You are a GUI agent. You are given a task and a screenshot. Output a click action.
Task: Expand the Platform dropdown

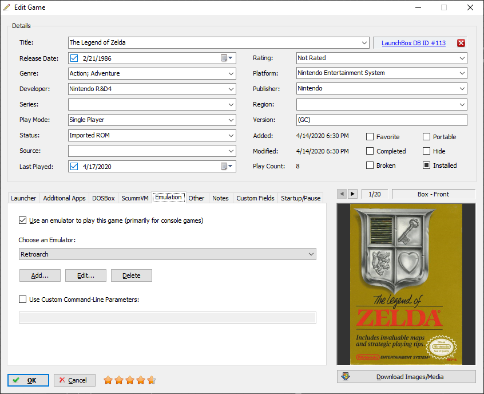(x=462, y=73)
